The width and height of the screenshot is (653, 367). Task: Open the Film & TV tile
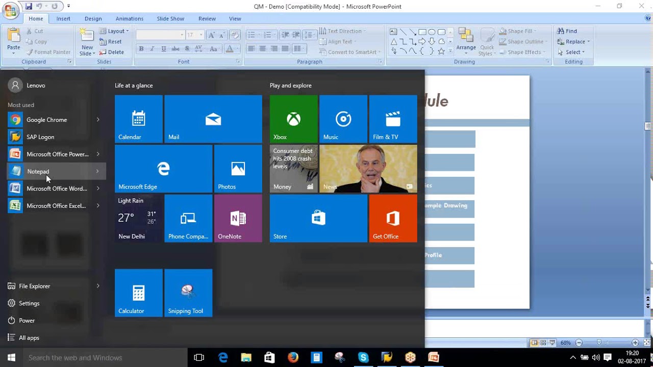(x=393, y=119)
